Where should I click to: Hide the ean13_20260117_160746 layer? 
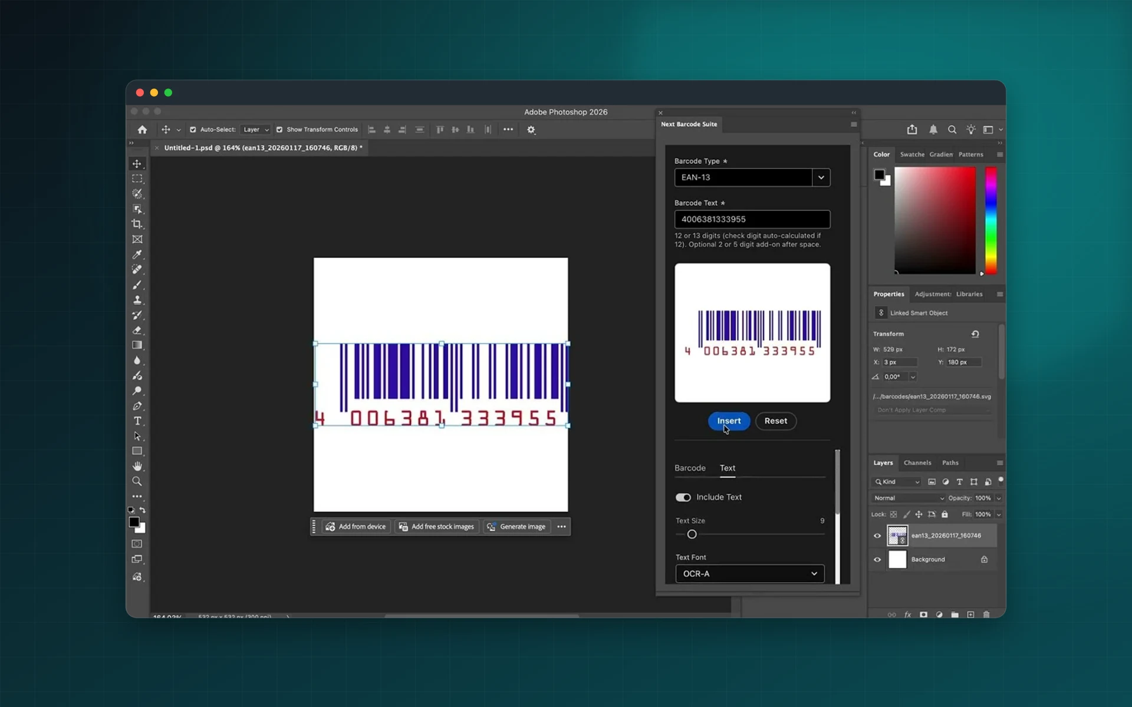pos(877,536)
